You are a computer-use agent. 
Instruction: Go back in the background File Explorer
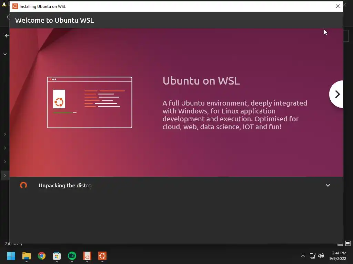point(7,36)
